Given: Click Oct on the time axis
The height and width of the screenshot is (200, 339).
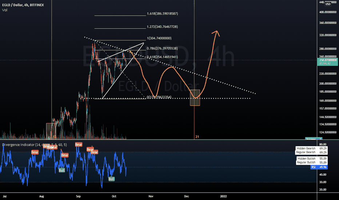Looking at the screenshot, I should (x=114, y=196).
